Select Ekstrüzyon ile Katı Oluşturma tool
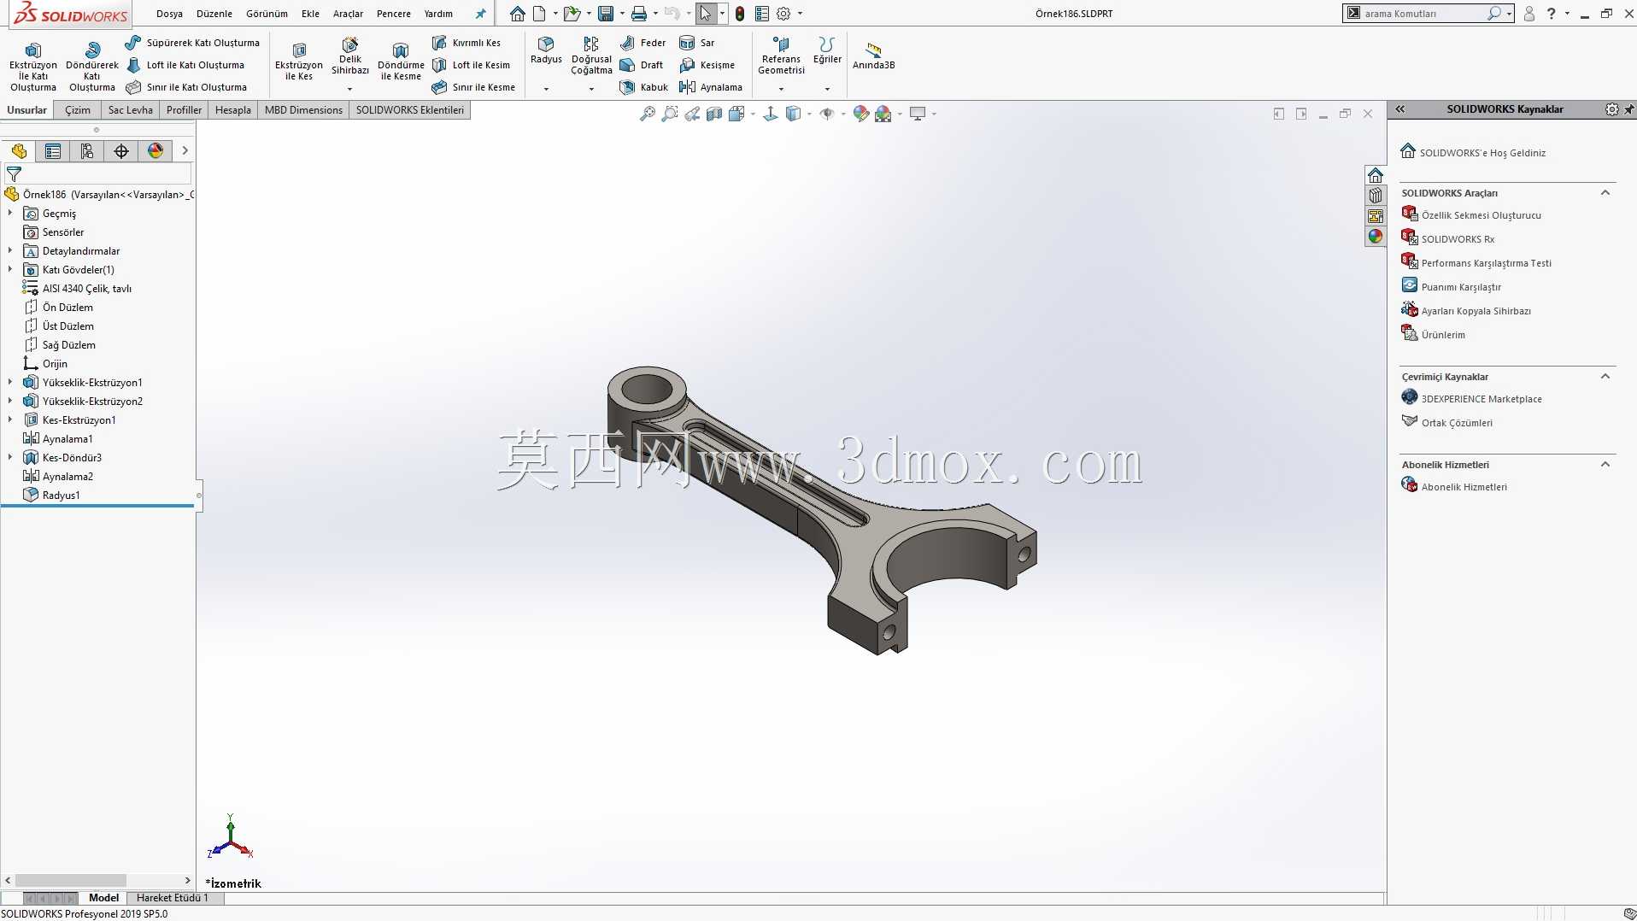Screen dimensions: 1637x921 pyautogui.click(x=33, y=66)
